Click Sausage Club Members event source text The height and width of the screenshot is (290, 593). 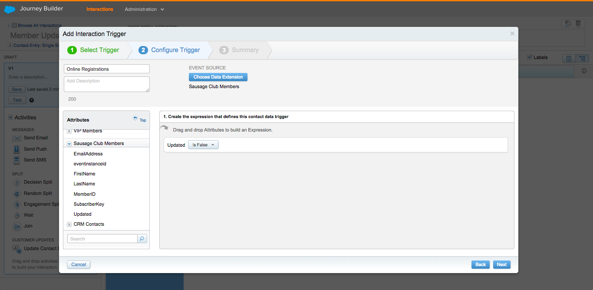pos(214,86)
